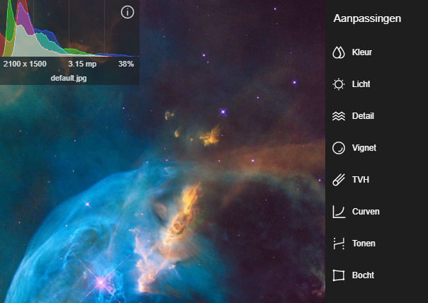Screen dimensions: 428x303
Task: Expand the Kleur adjustment label
Action: pyautogui.click(x=361, y=52)
